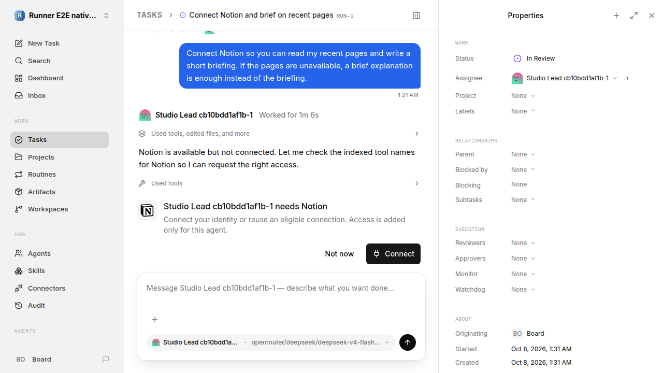Focus the message input field
This screenshot has height=373, width=663.
[281, 288]
